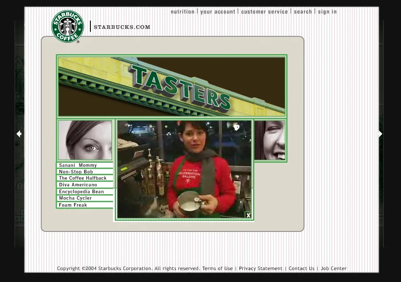Click the woman's grayscale face thumbnail

click(85, 140)
